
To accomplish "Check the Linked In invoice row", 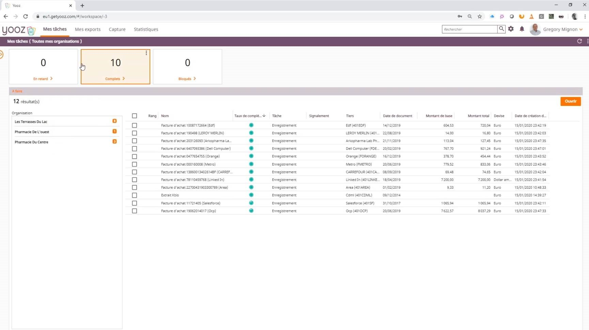I will coord(135,180).
